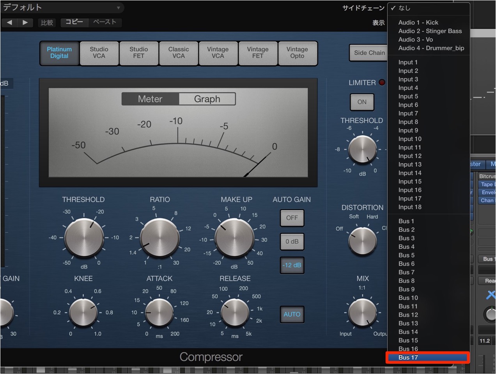Click the Studio VCA model button
Screen dimensions: 496x374
(x=99, y=53)
